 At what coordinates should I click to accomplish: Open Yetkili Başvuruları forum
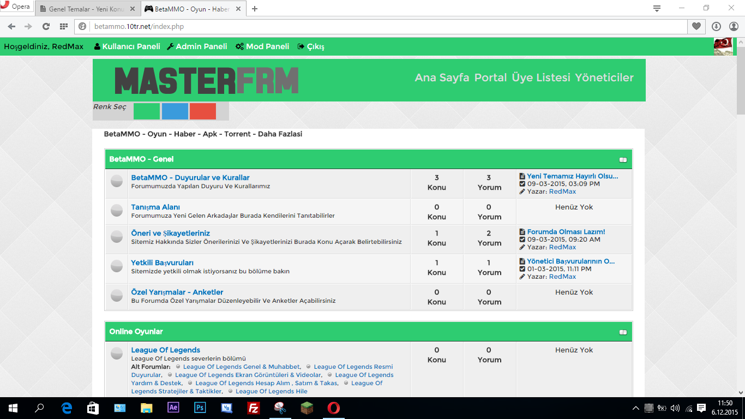click(x=162, y=263)
